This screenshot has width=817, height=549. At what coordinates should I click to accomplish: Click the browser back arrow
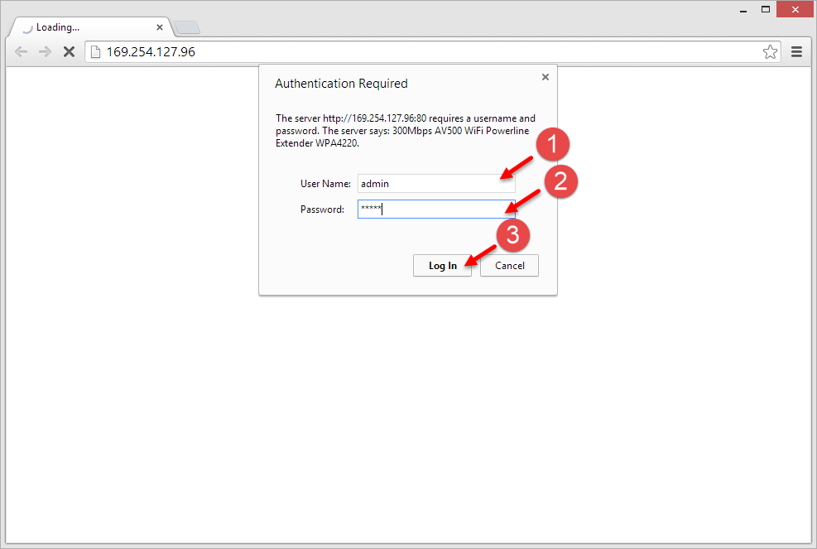click(x=21, y=51)
